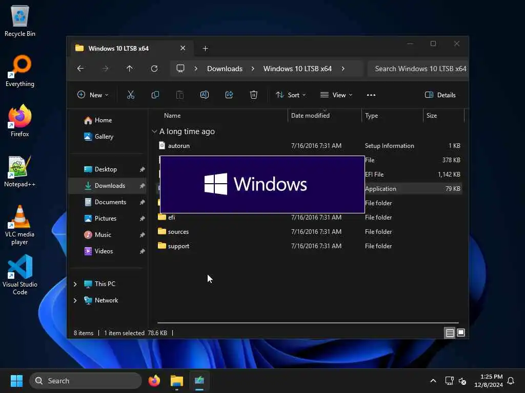The height and width of the screenshot is (393, 525).
Task: Unpin Music from quick access
Action: click(143, 235)
